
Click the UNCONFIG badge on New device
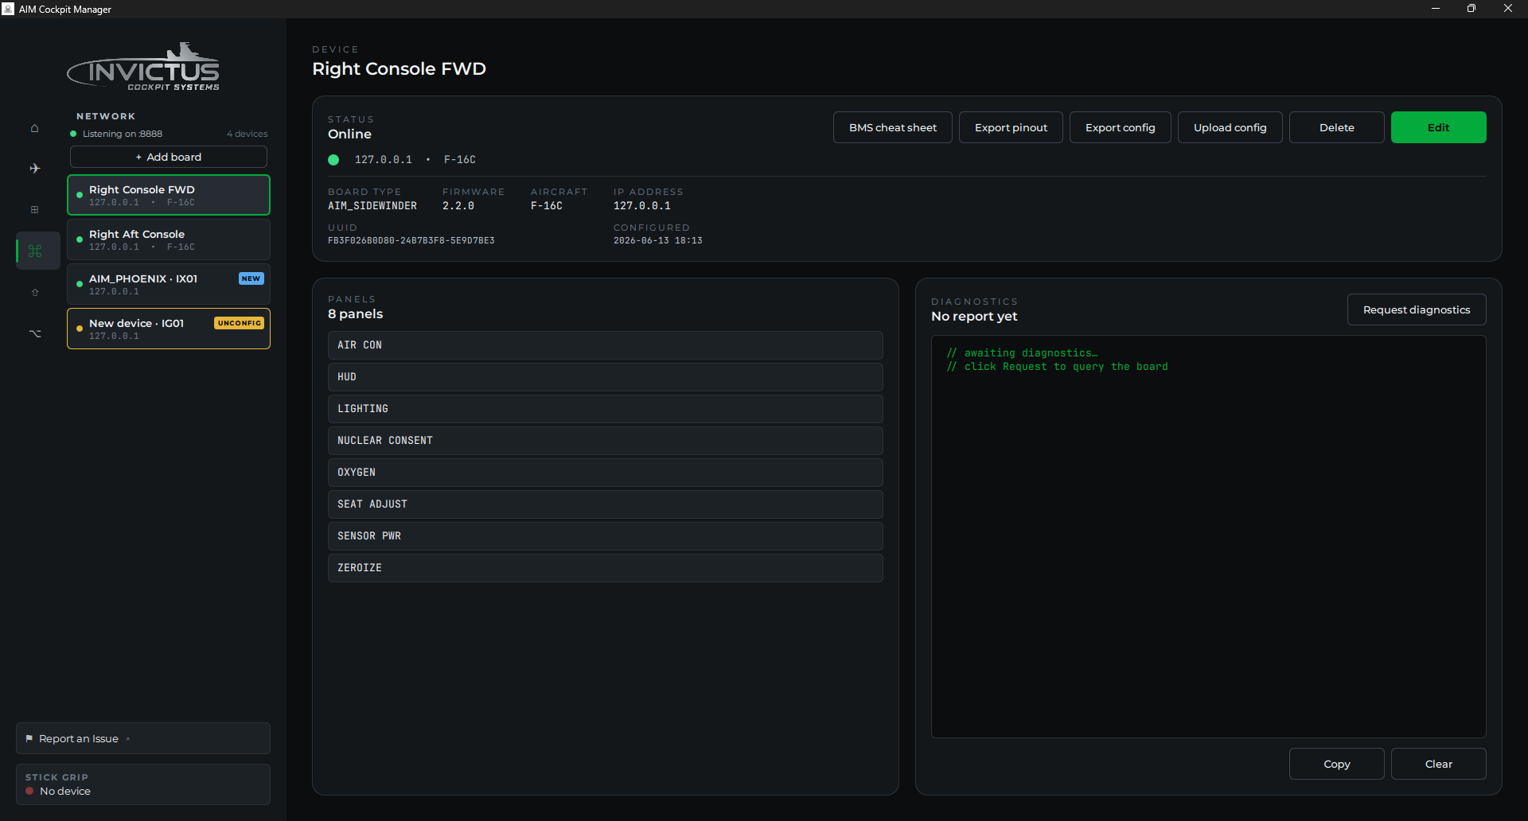[239, 323]
